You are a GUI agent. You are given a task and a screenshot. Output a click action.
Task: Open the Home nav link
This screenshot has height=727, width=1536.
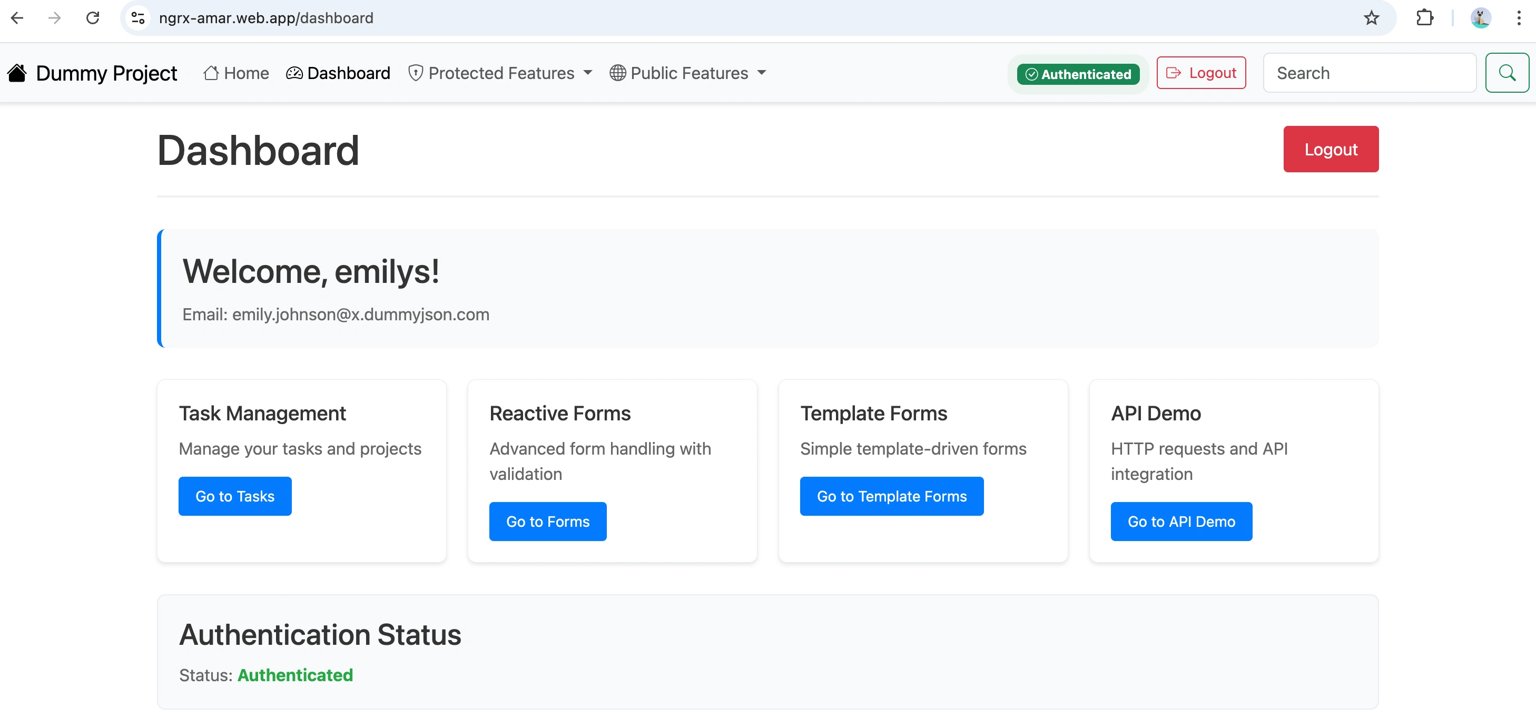[236, 73]
